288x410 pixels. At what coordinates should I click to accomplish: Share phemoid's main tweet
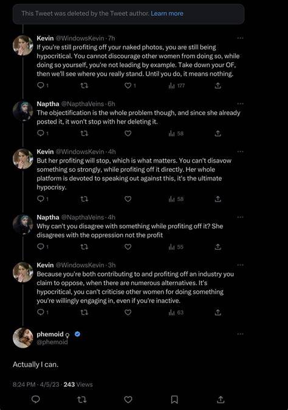click(x=221, y=399)
